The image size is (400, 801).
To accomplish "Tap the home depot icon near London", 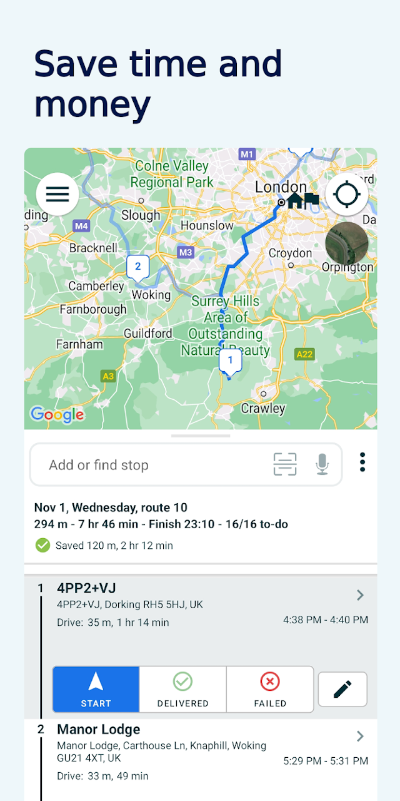I will coord(303,200).
